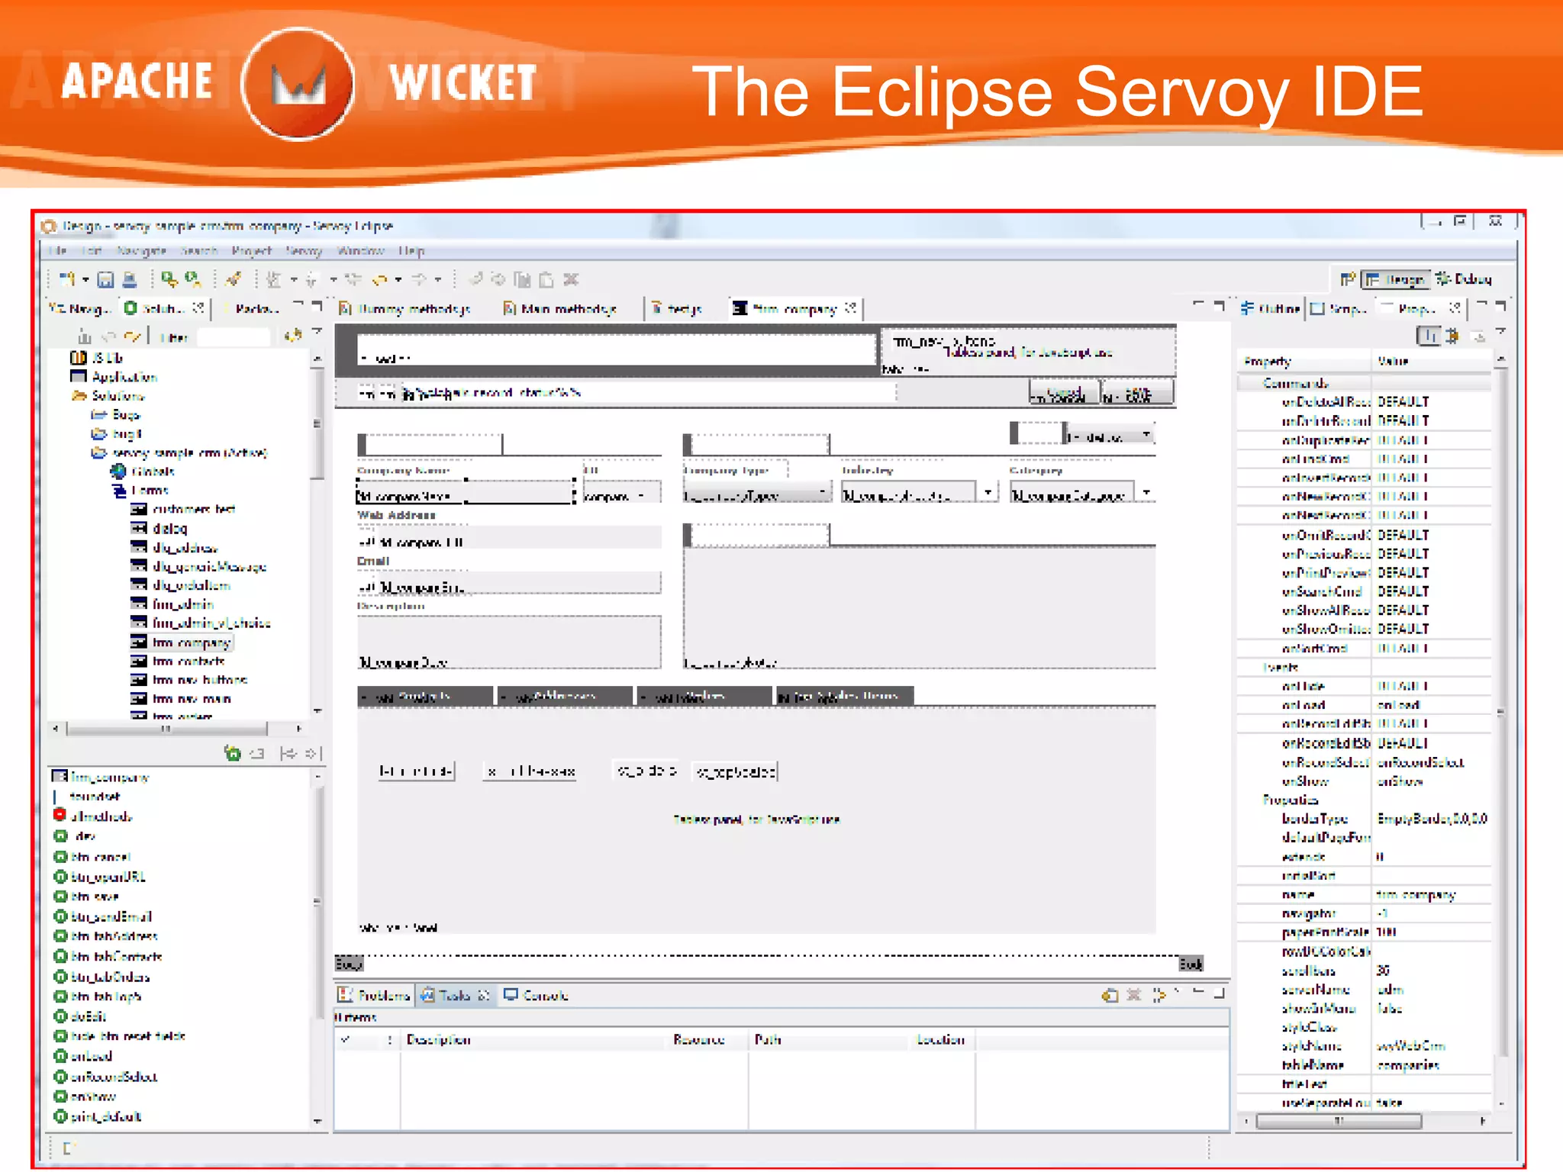Select the frm_company form in tree

point(181,642)
